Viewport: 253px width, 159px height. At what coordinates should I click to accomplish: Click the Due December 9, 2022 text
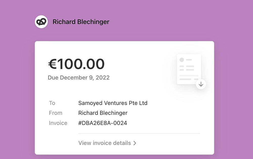click(x=78, y=77)
